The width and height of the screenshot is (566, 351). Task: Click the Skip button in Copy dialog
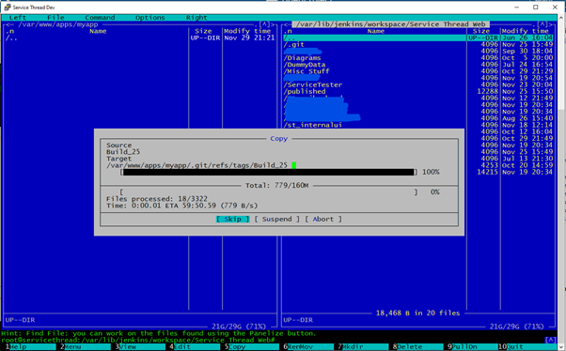[232, 219]
